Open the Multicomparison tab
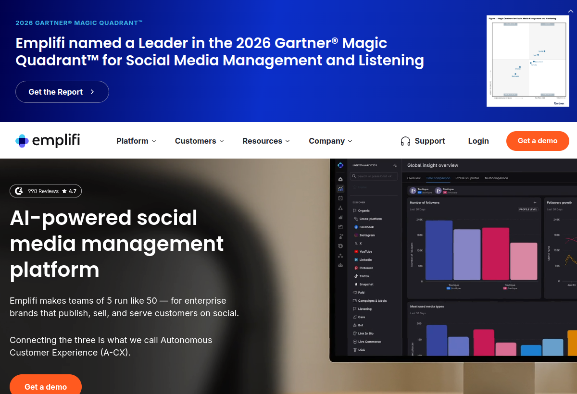Viewport: 577px width, 394px height. 496,178
